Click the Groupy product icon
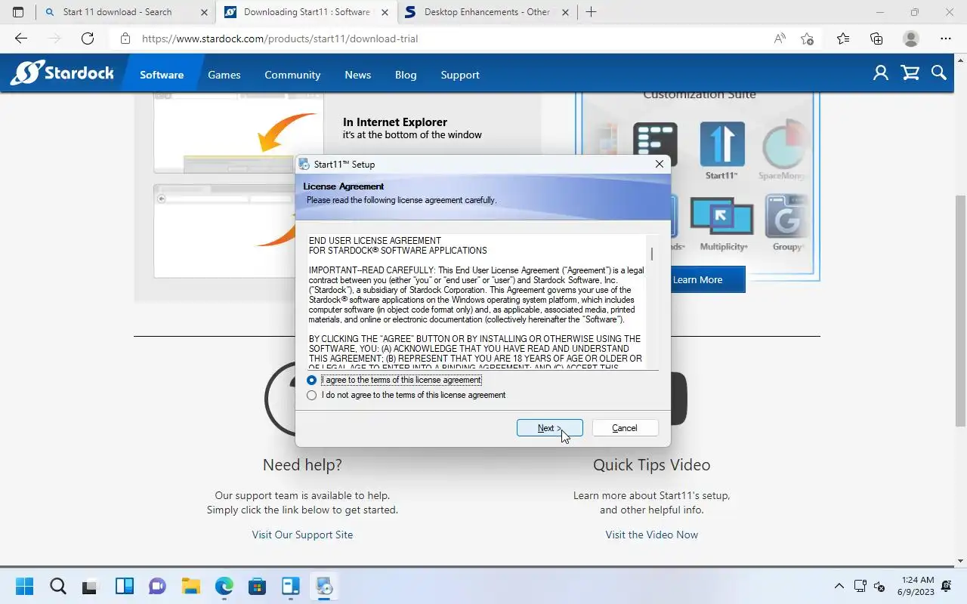Screen dimensions: 967x604 click(x=786, y=217)
